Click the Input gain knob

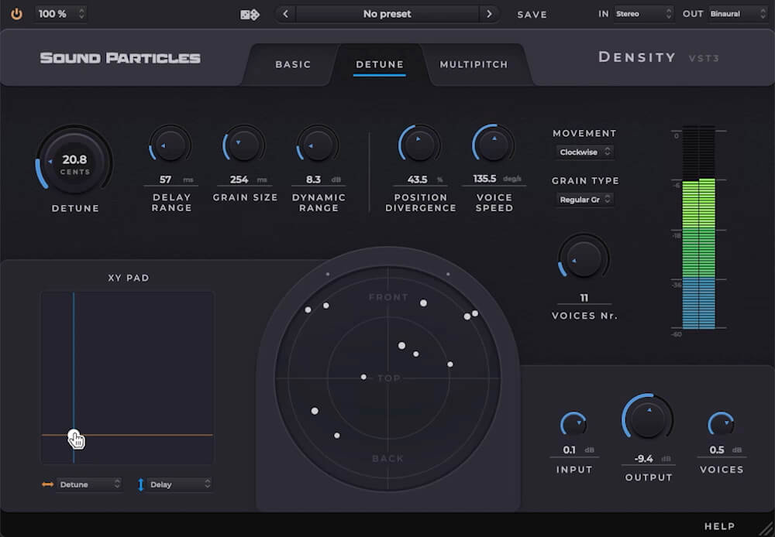[573, 425]
